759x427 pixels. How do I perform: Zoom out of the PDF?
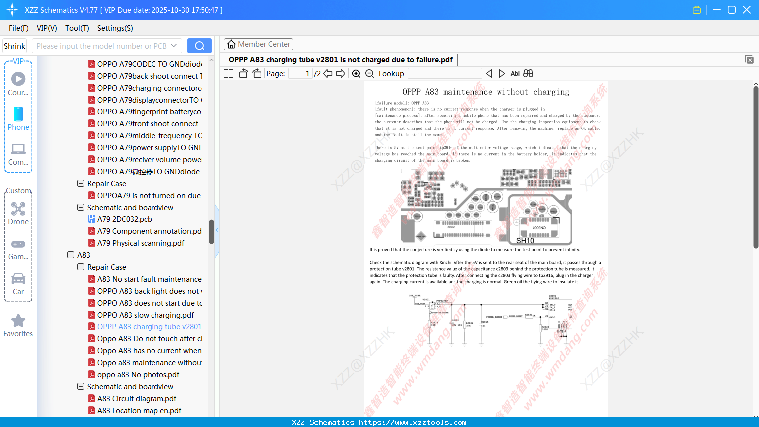[x=370, y=74]
